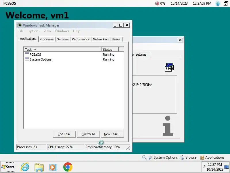Viewport: 230px width, 173px height.
Task: Click the 2.70GHz processor text in System Options
Action: click(142, 85)
